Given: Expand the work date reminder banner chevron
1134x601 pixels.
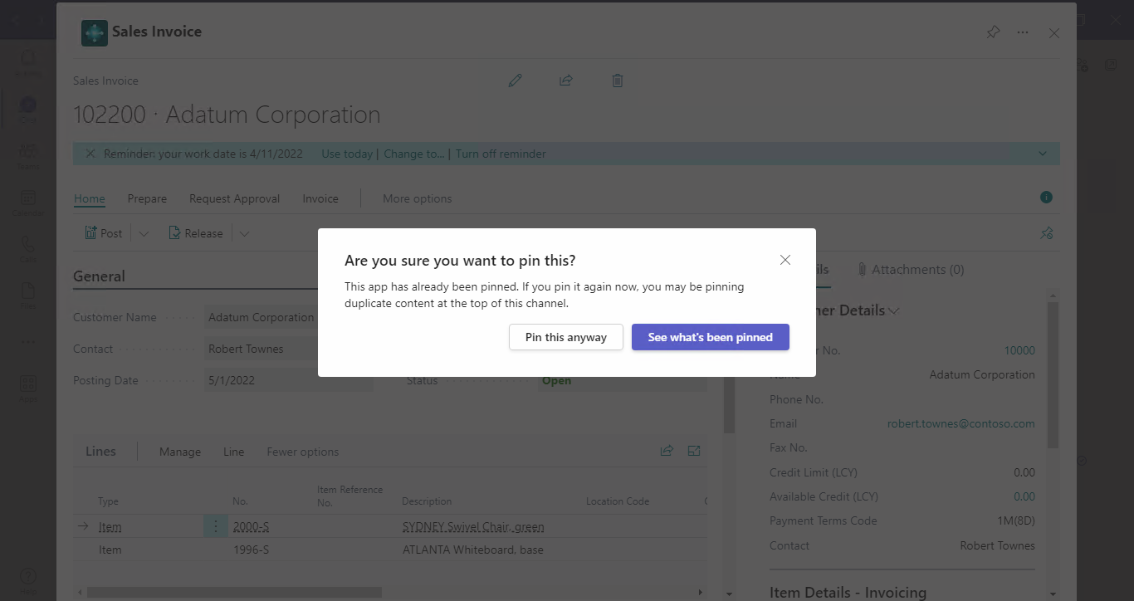Looking at the screenshot, I should pos(1043,153).
